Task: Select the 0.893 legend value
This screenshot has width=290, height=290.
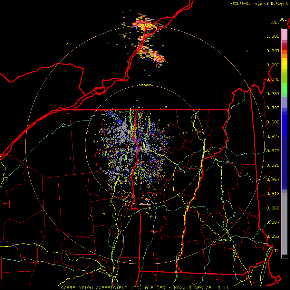Action: (273, 65)
